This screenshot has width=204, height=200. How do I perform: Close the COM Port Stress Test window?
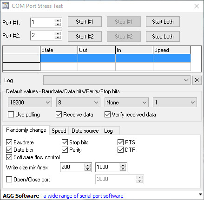(x=197, y=6)
